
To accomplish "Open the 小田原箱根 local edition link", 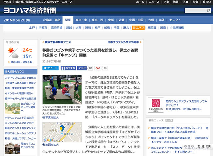I will coord(177,28).
